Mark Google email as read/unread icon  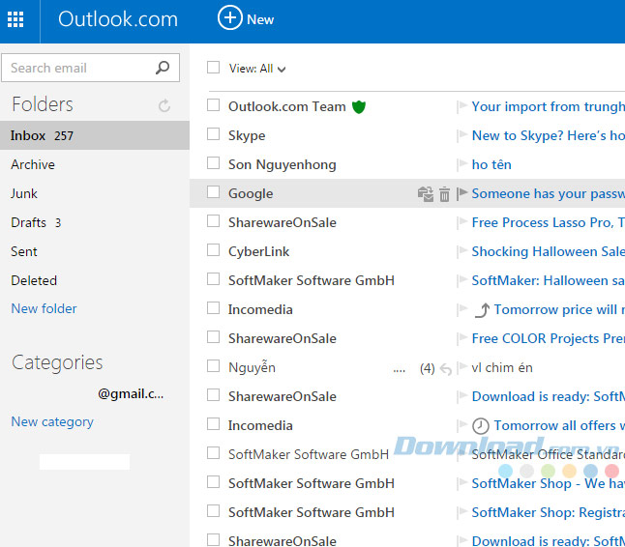(426, 194)
